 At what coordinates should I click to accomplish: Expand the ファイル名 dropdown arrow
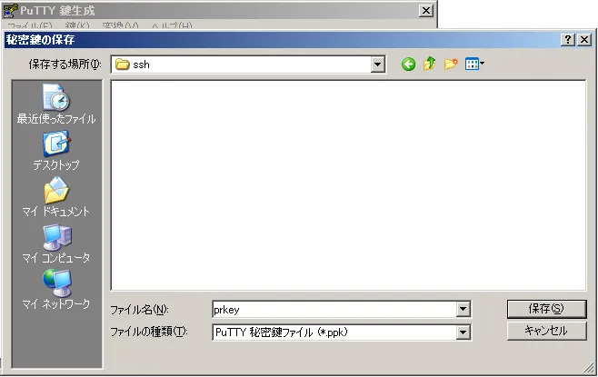(x=463, y=310)
